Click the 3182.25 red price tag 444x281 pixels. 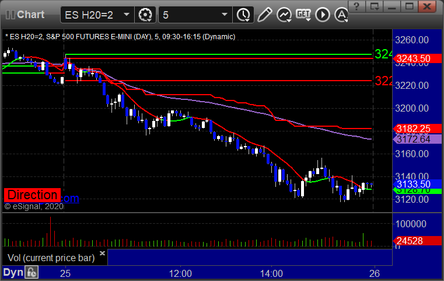click(417, 129)
